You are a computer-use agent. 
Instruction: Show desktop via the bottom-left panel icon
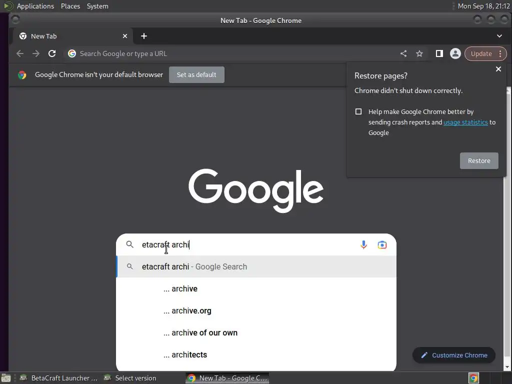(6, 378)
